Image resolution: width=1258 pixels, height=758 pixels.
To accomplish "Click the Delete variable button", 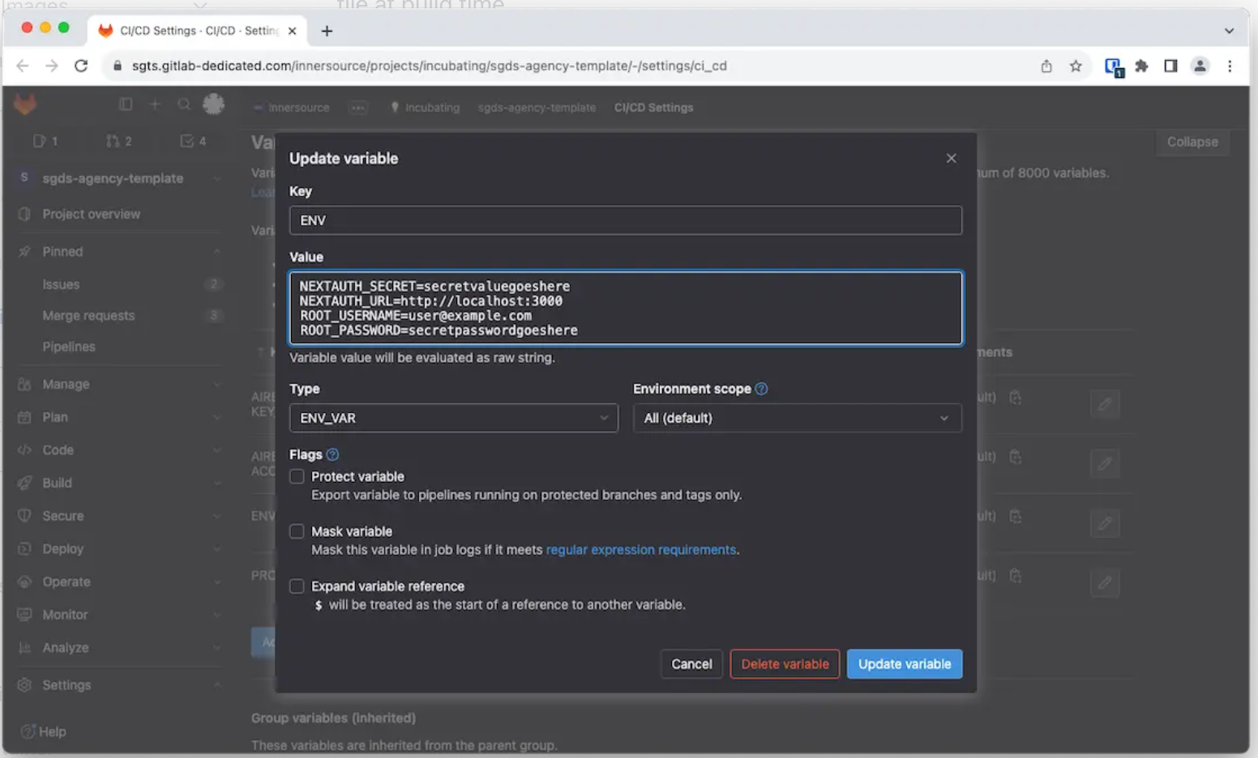I will pyautogui.click(x=784, y=664).
